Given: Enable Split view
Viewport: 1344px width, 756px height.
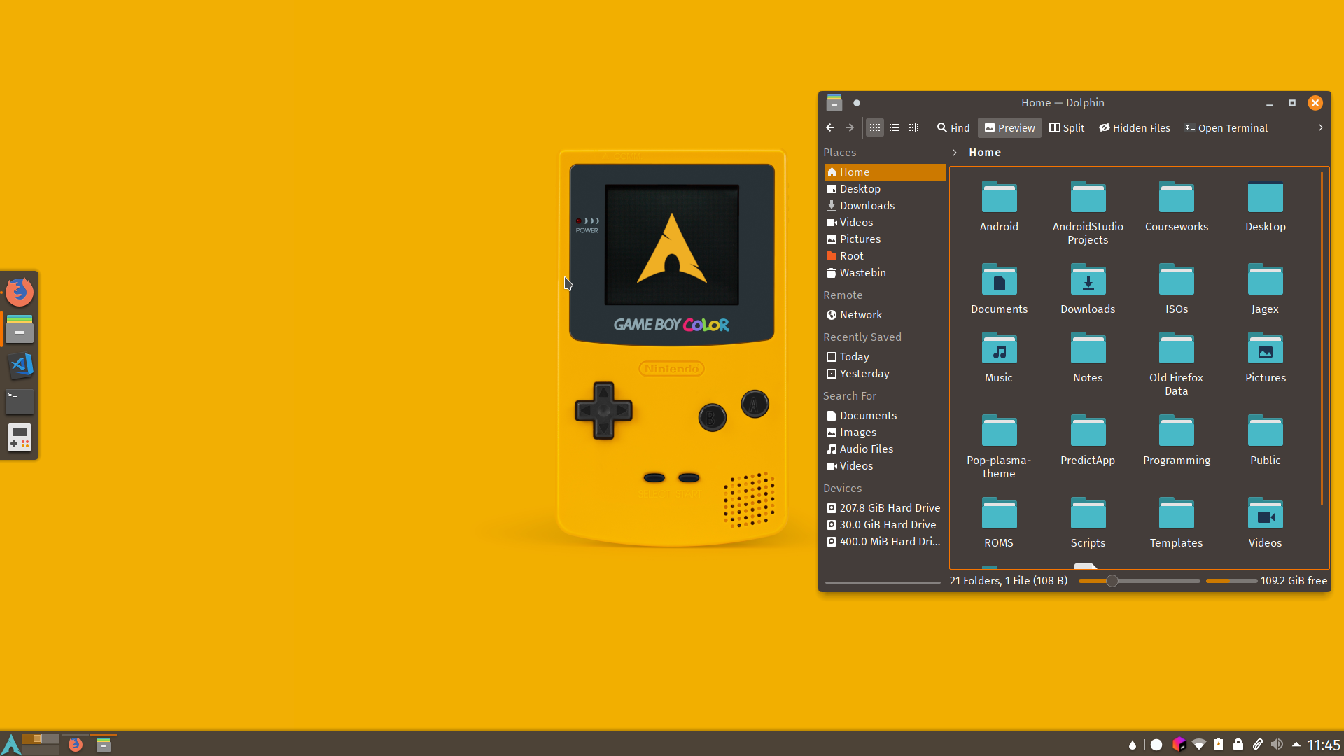Looking at the screenshot, I should [1066, 127].
